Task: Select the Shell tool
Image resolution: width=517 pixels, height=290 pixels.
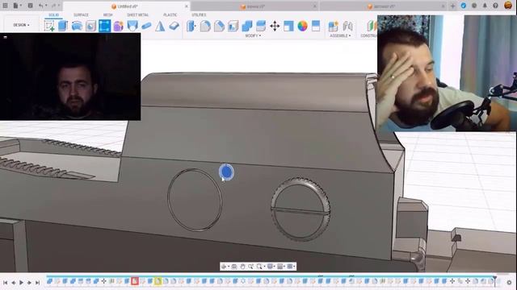Action: (233, 26)
